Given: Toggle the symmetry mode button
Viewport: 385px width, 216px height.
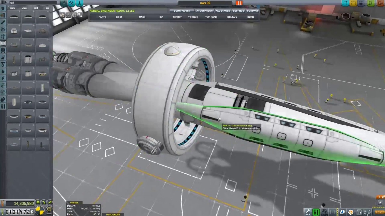Looking at the screenshot, I should point(68,15).
